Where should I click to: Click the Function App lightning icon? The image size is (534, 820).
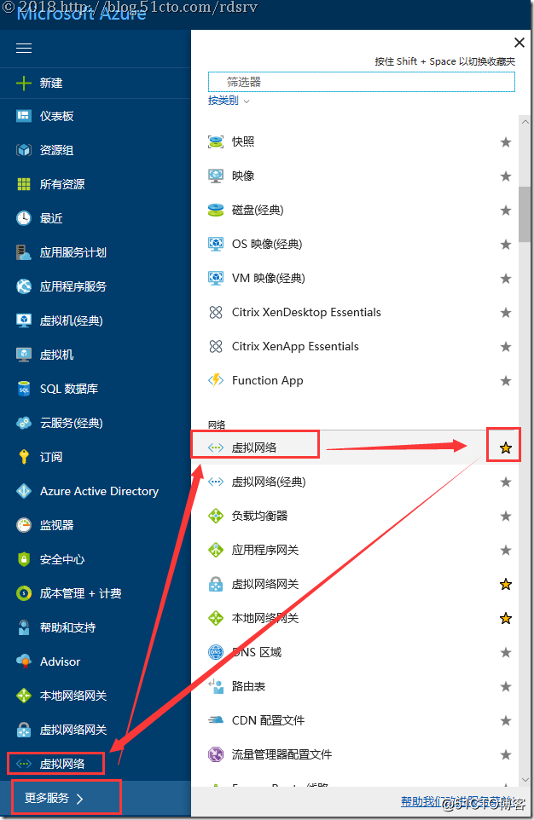[x=216, y=380]
